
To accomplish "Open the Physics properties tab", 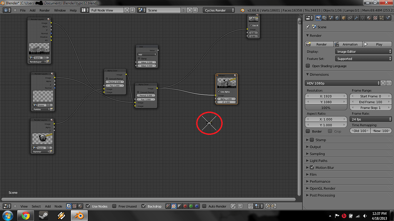I will (388, 18).
